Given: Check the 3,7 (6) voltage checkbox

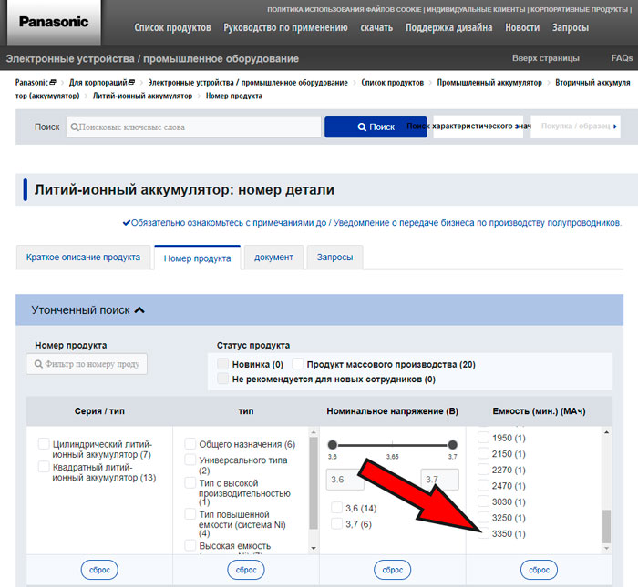Looking at the screenshot, I should (336, 523).
